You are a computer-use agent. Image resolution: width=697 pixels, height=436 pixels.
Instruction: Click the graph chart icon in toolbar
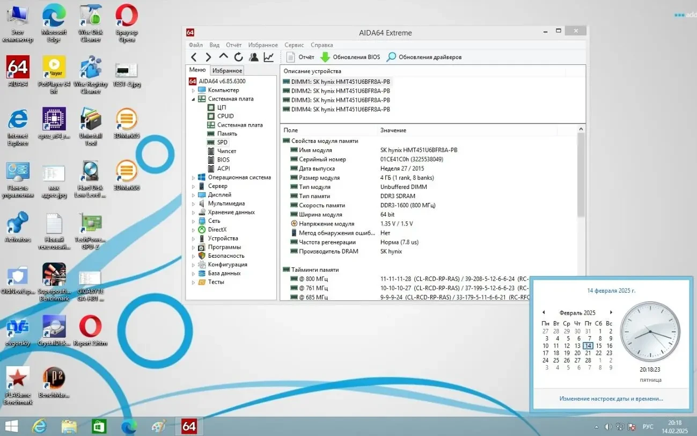coord(268,57)
